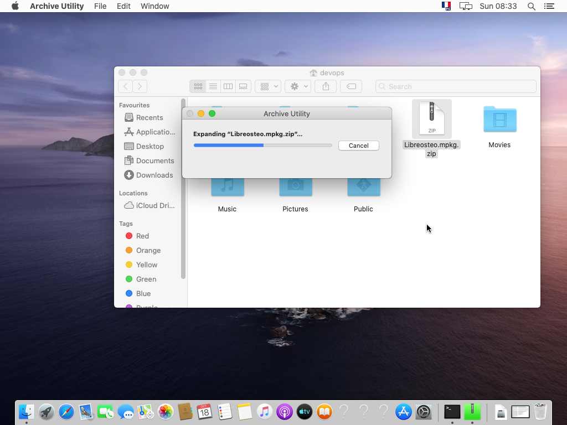Select Recents in the Finder sidebar

148,117
